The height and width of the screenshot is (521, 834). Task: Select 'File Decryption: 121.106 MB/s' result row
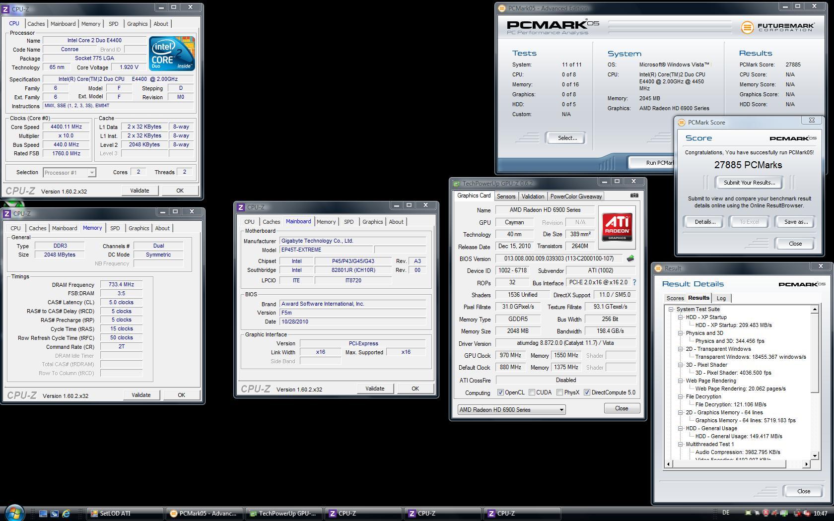[731, 404]
